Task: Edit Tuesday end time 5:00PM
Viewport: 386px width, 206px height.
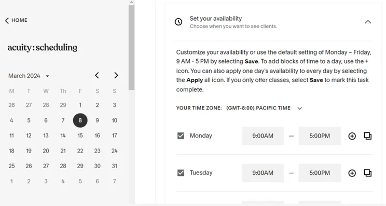Action: 320,173
